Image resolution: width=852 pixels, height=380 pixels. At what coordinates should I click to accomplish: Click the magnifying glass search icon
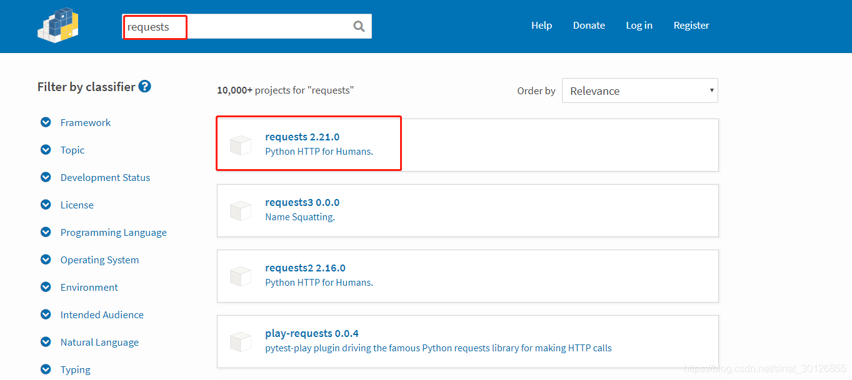(359, 26)
